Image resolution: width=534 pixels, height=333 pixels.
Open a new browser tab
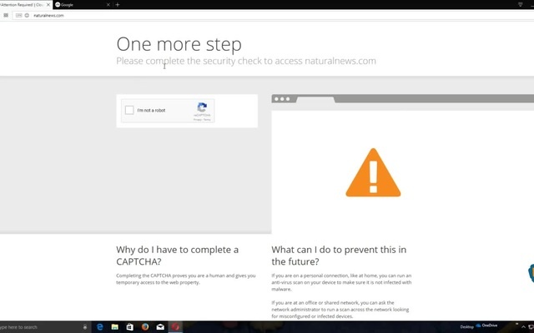click(118, 5)
